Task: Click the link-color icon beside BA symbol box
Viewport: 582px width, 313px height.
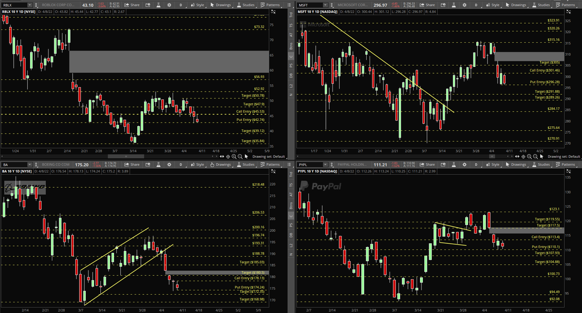Action: click(36, 164)
